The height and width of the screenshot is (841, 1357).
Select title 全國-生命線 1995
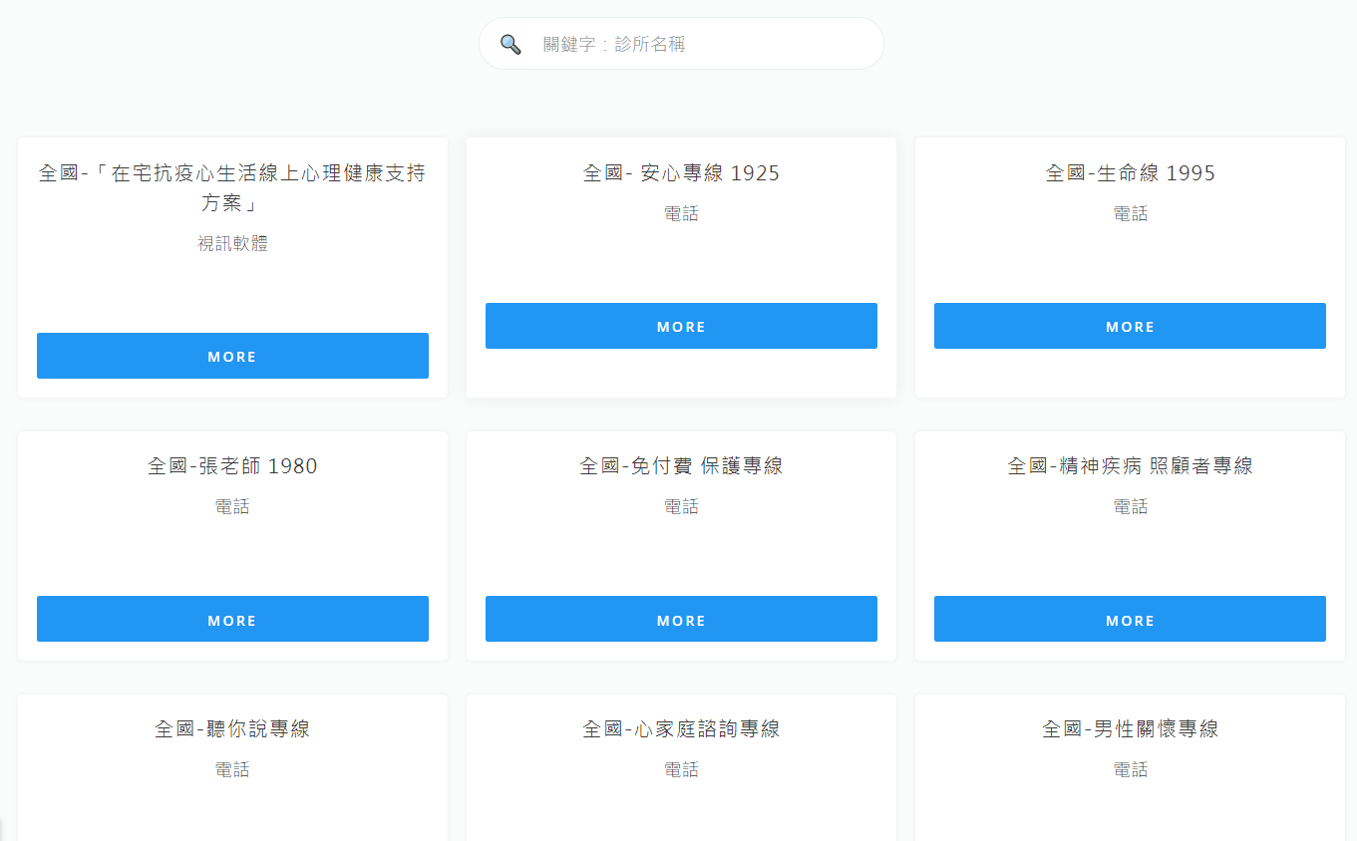pos(1130,173)
